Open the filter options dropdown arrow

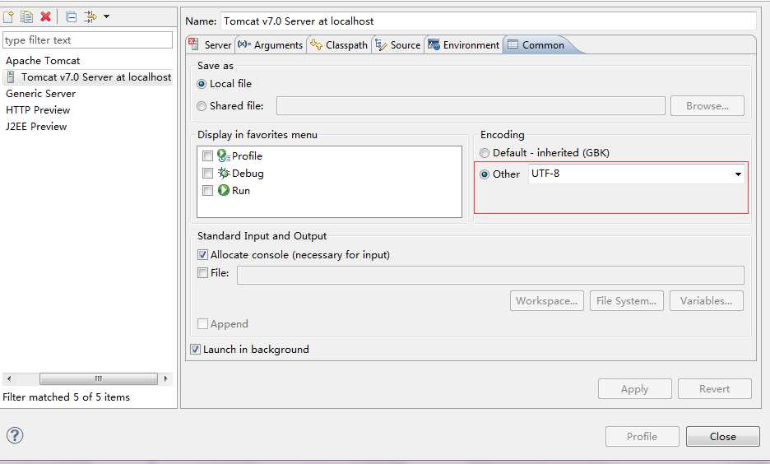107,17
